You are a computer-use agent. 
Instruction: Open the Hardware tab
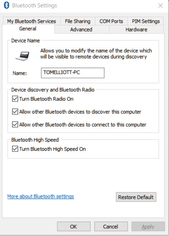point(136,29)
